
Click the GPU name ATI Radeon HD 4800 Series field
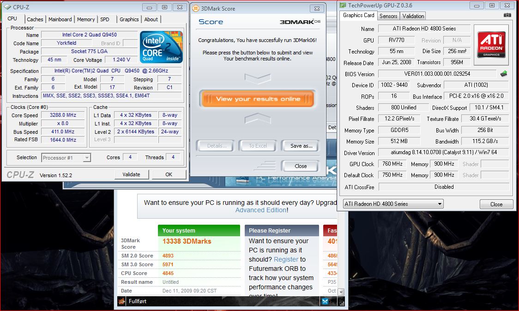click(424, 29)
